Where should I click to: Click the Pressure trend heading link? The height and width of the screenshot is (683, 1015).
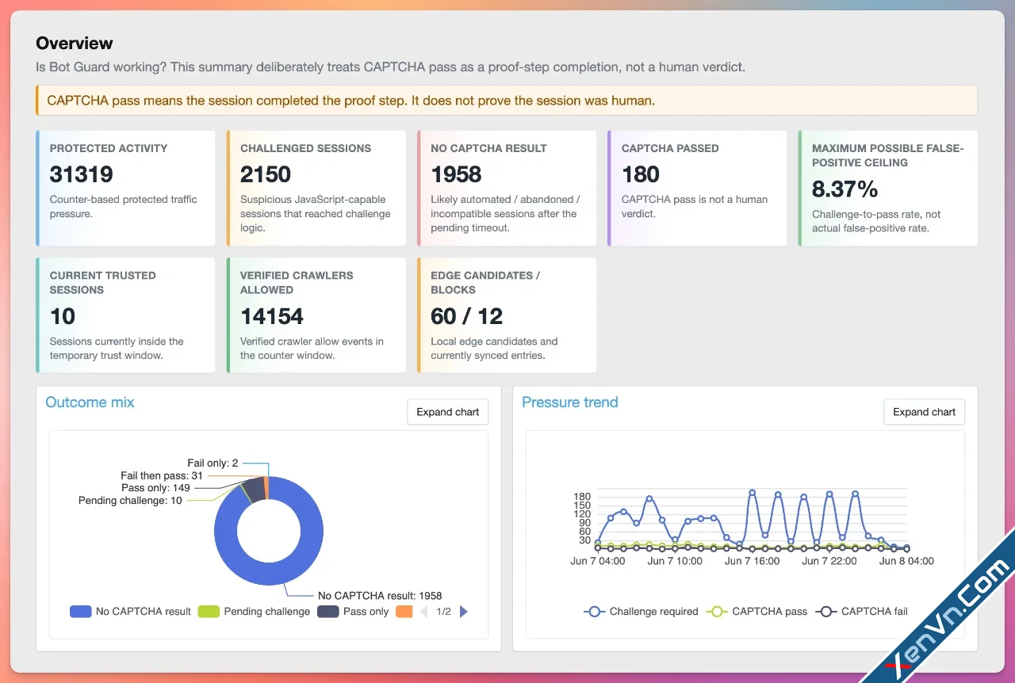click(569, 403)
